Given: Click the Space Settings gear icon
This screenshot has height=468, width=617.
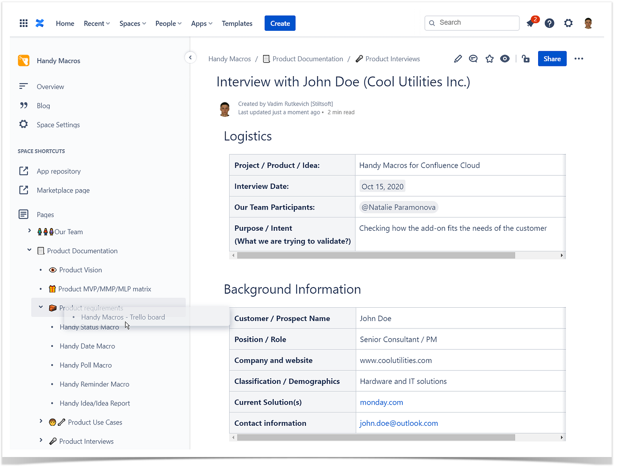Looking at the screenshot, I should click(24, 124).
